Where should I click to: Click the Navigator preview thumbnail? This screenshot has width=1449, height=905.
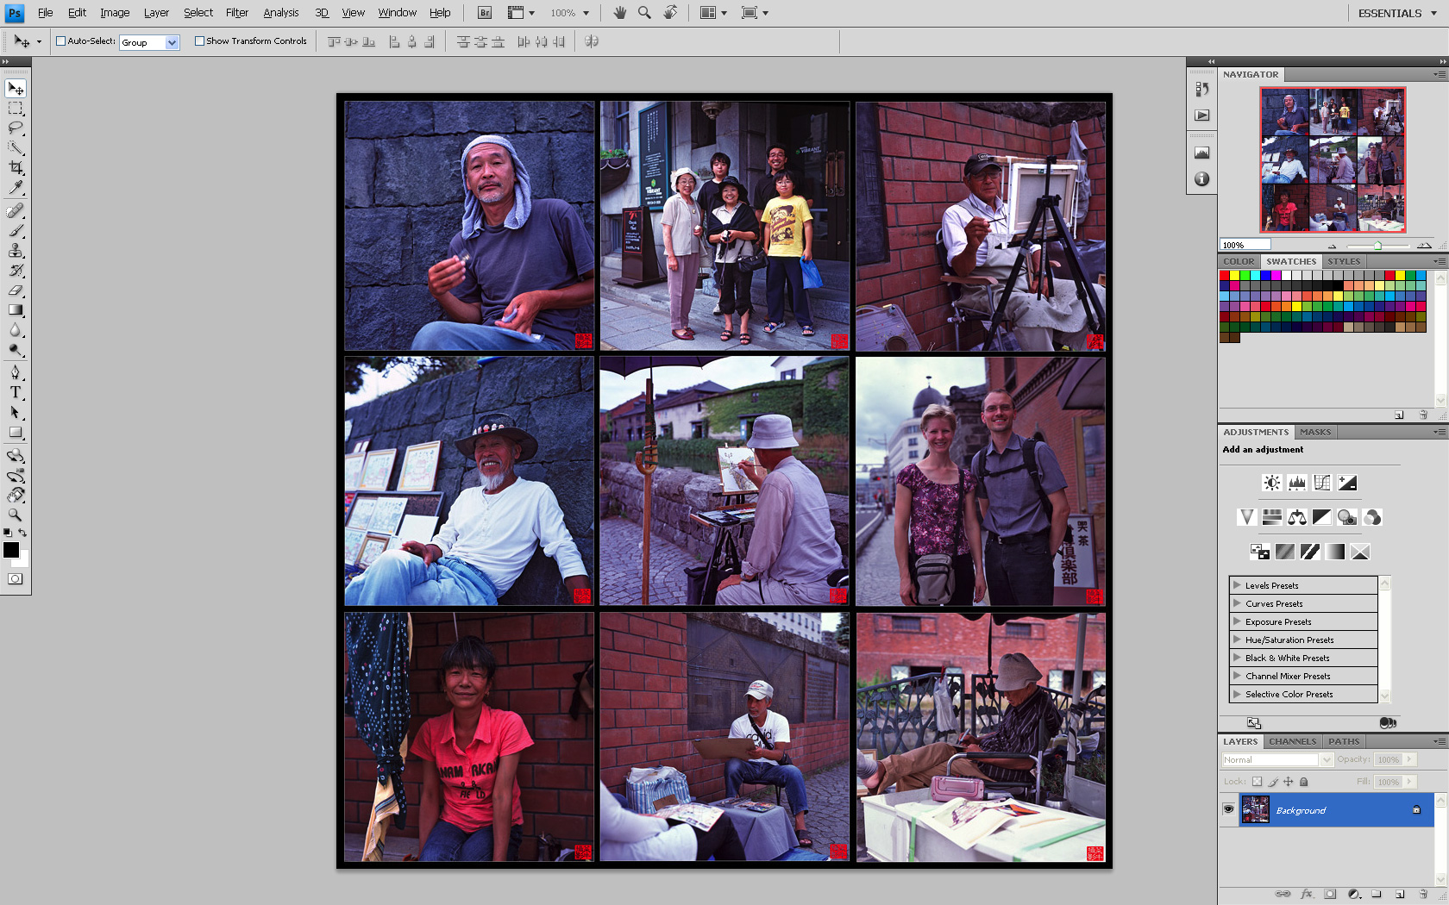pos(1333,159)
